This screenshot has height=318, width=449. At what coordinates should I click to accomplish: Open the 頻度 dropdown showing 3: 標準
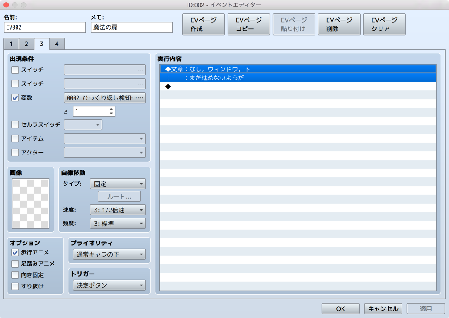(117, 223)
